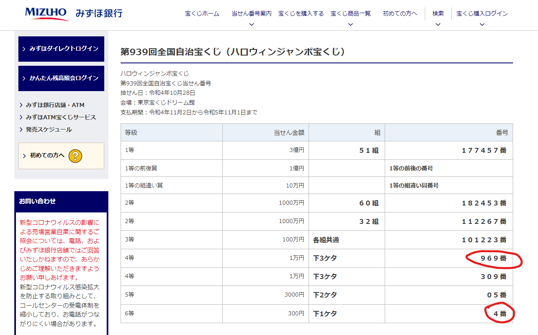The height and width of the screenshot is (335, 538).
Task: Open 宝くじホーム menu item
Action: [x=202, y=13]
